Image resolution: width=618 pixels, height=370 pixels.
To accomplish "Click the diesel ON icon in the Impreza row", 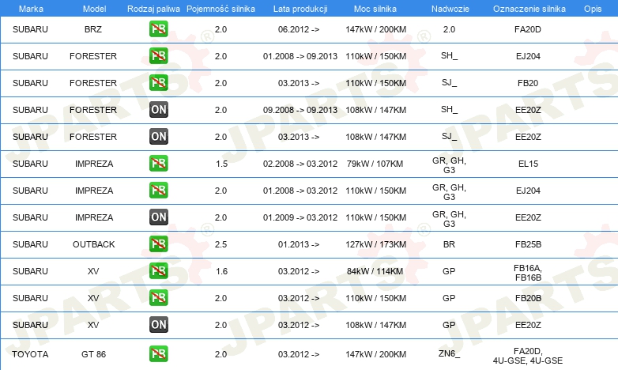I will [x=158, y=217].
